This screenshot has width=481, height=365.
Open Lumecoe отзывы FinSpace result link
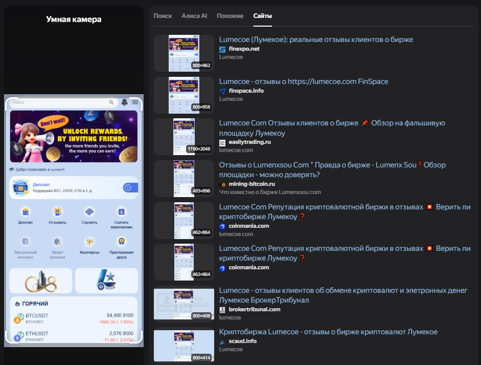tap(304, 81)
